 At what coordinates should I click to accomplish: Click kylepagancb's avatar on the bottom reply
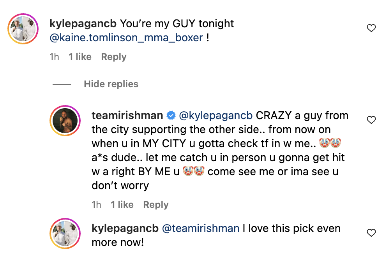(65, 233)
